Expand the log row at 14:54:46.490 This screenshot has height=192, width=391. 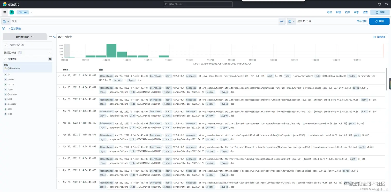point(59,147)
